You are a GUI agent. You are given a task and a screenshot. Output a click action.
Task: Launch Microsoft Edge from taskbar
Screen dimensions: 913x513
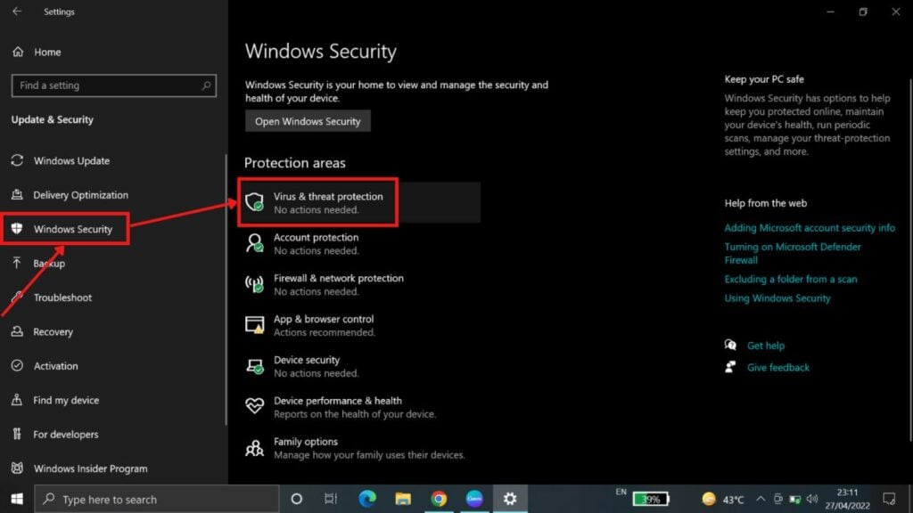click(366, 499)
